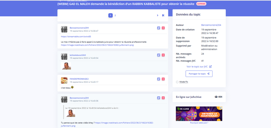This screenshot has height=128, width=271.
Task: Click 'Données du topic' heading
Action: (x=188, y=14)
